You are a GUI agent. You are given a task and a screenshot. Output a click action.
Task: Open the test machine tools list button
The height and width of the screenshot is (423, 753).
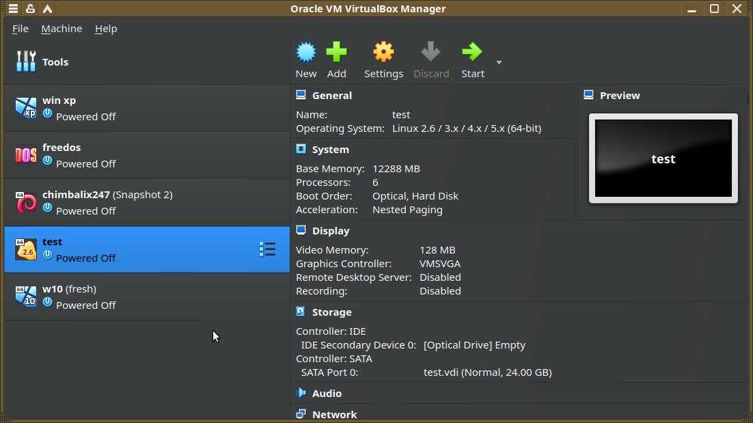[267, 249]
